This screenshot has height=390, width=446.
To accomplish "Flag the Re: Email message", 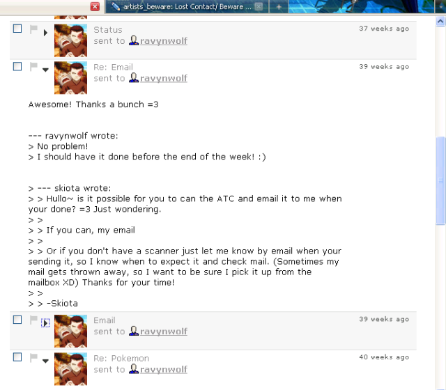I will pos(33,67).
